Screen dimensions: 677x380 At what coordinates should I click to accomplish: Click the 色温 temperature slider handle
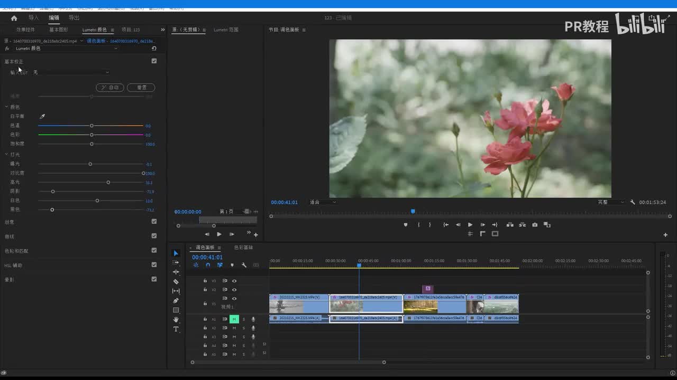(x=92, y=126)
